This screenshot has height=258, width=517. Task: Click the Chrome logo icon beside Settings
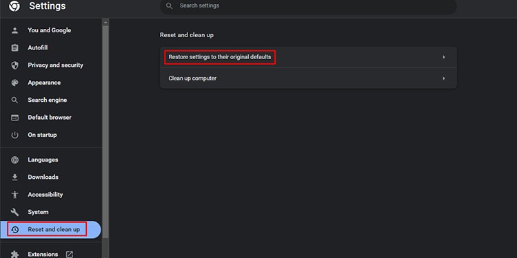tap(14, 6)
